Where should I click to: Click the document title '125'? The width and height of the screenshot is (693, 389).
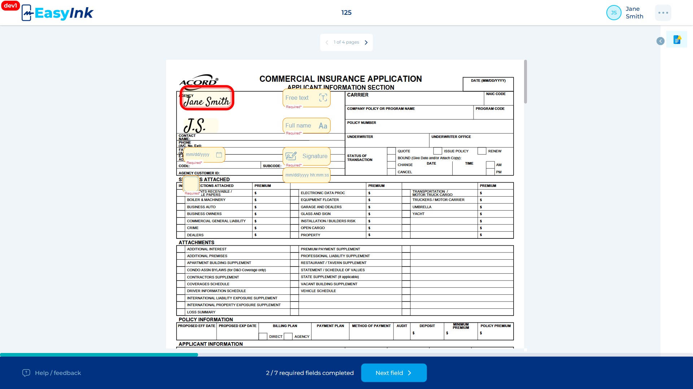(346, 13)
